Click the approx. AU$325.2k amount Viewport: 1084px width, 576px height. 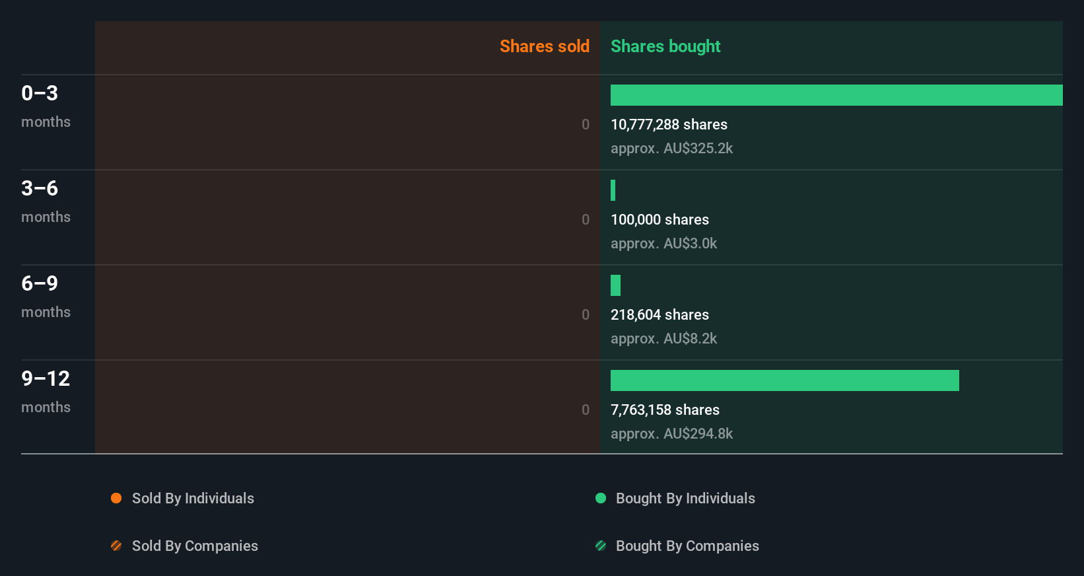(x=671, y=148)
